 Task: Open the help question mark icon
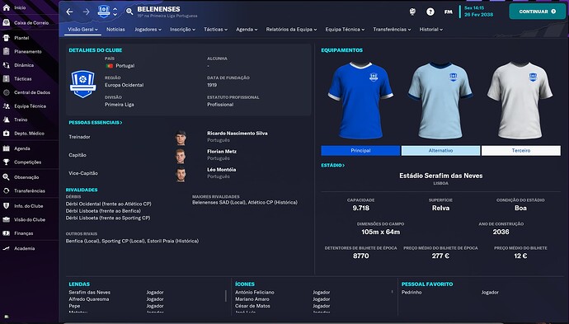click(x=430, y=12)
